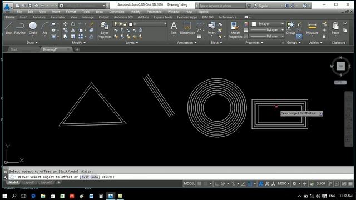The height and width of the screenshot is (200, 356).
Task: Open the linetype ByLayer dropdown
Action: coord(267,36)
